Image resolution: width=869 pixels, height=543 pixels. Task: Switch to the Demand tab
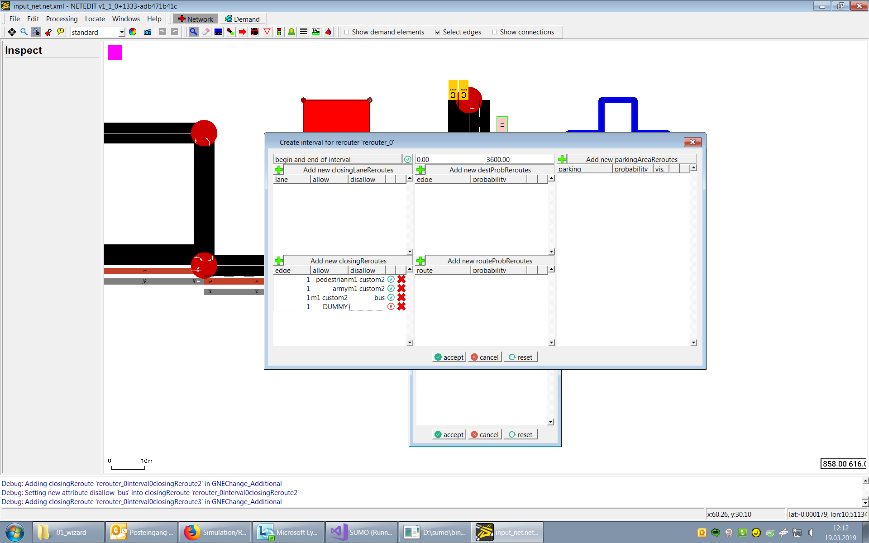pos(243,19)
